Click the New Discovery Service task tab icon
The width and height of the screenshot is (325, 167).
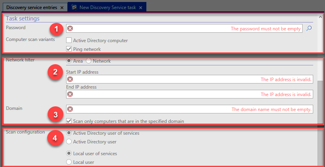(74, 7)
